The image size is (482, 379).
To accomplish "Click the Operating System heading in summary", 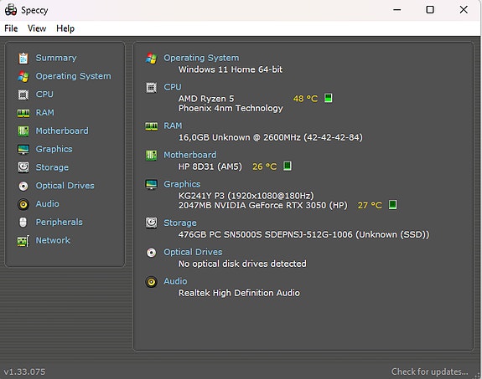I will (x=201, y=58).
